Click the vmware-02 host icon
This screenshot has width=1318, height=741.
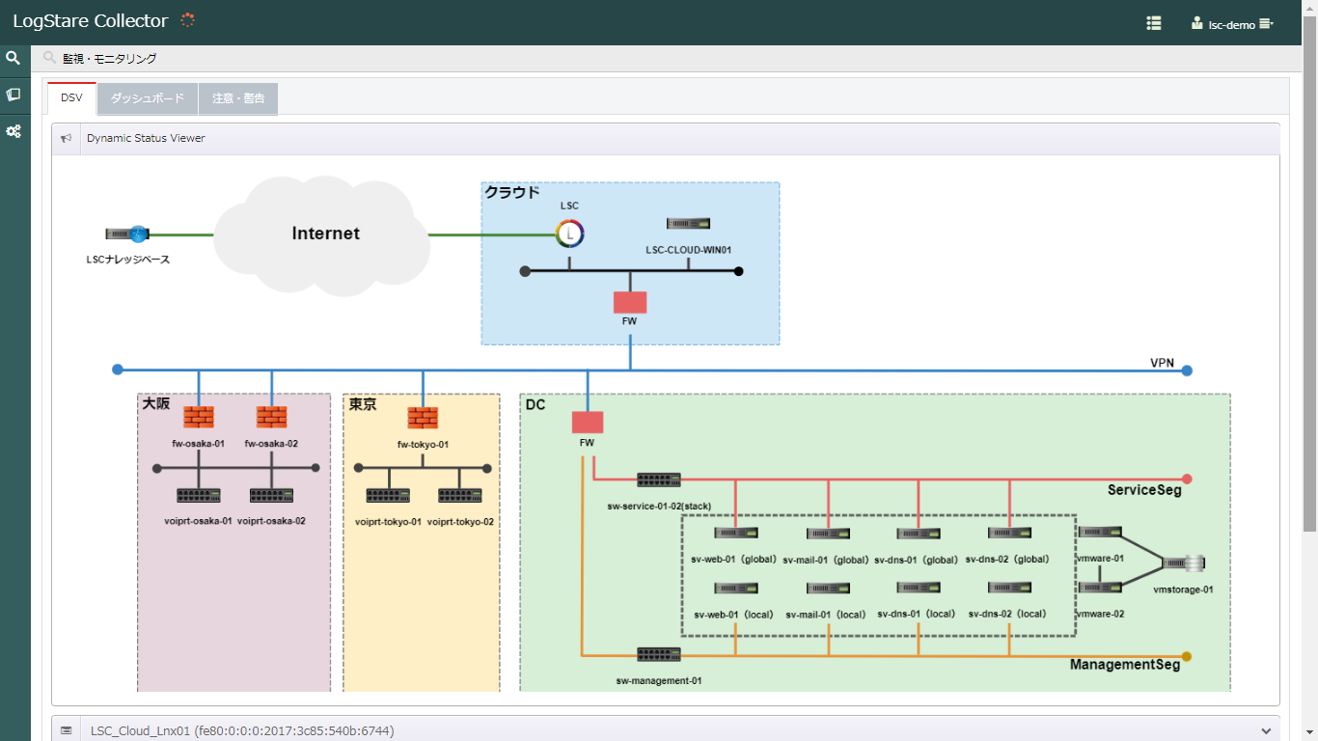[x=1100, y=587]
